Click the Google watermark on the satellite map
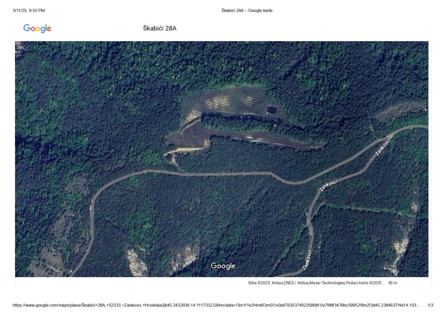The image size is (446, 315). click(x=223, y=266)
